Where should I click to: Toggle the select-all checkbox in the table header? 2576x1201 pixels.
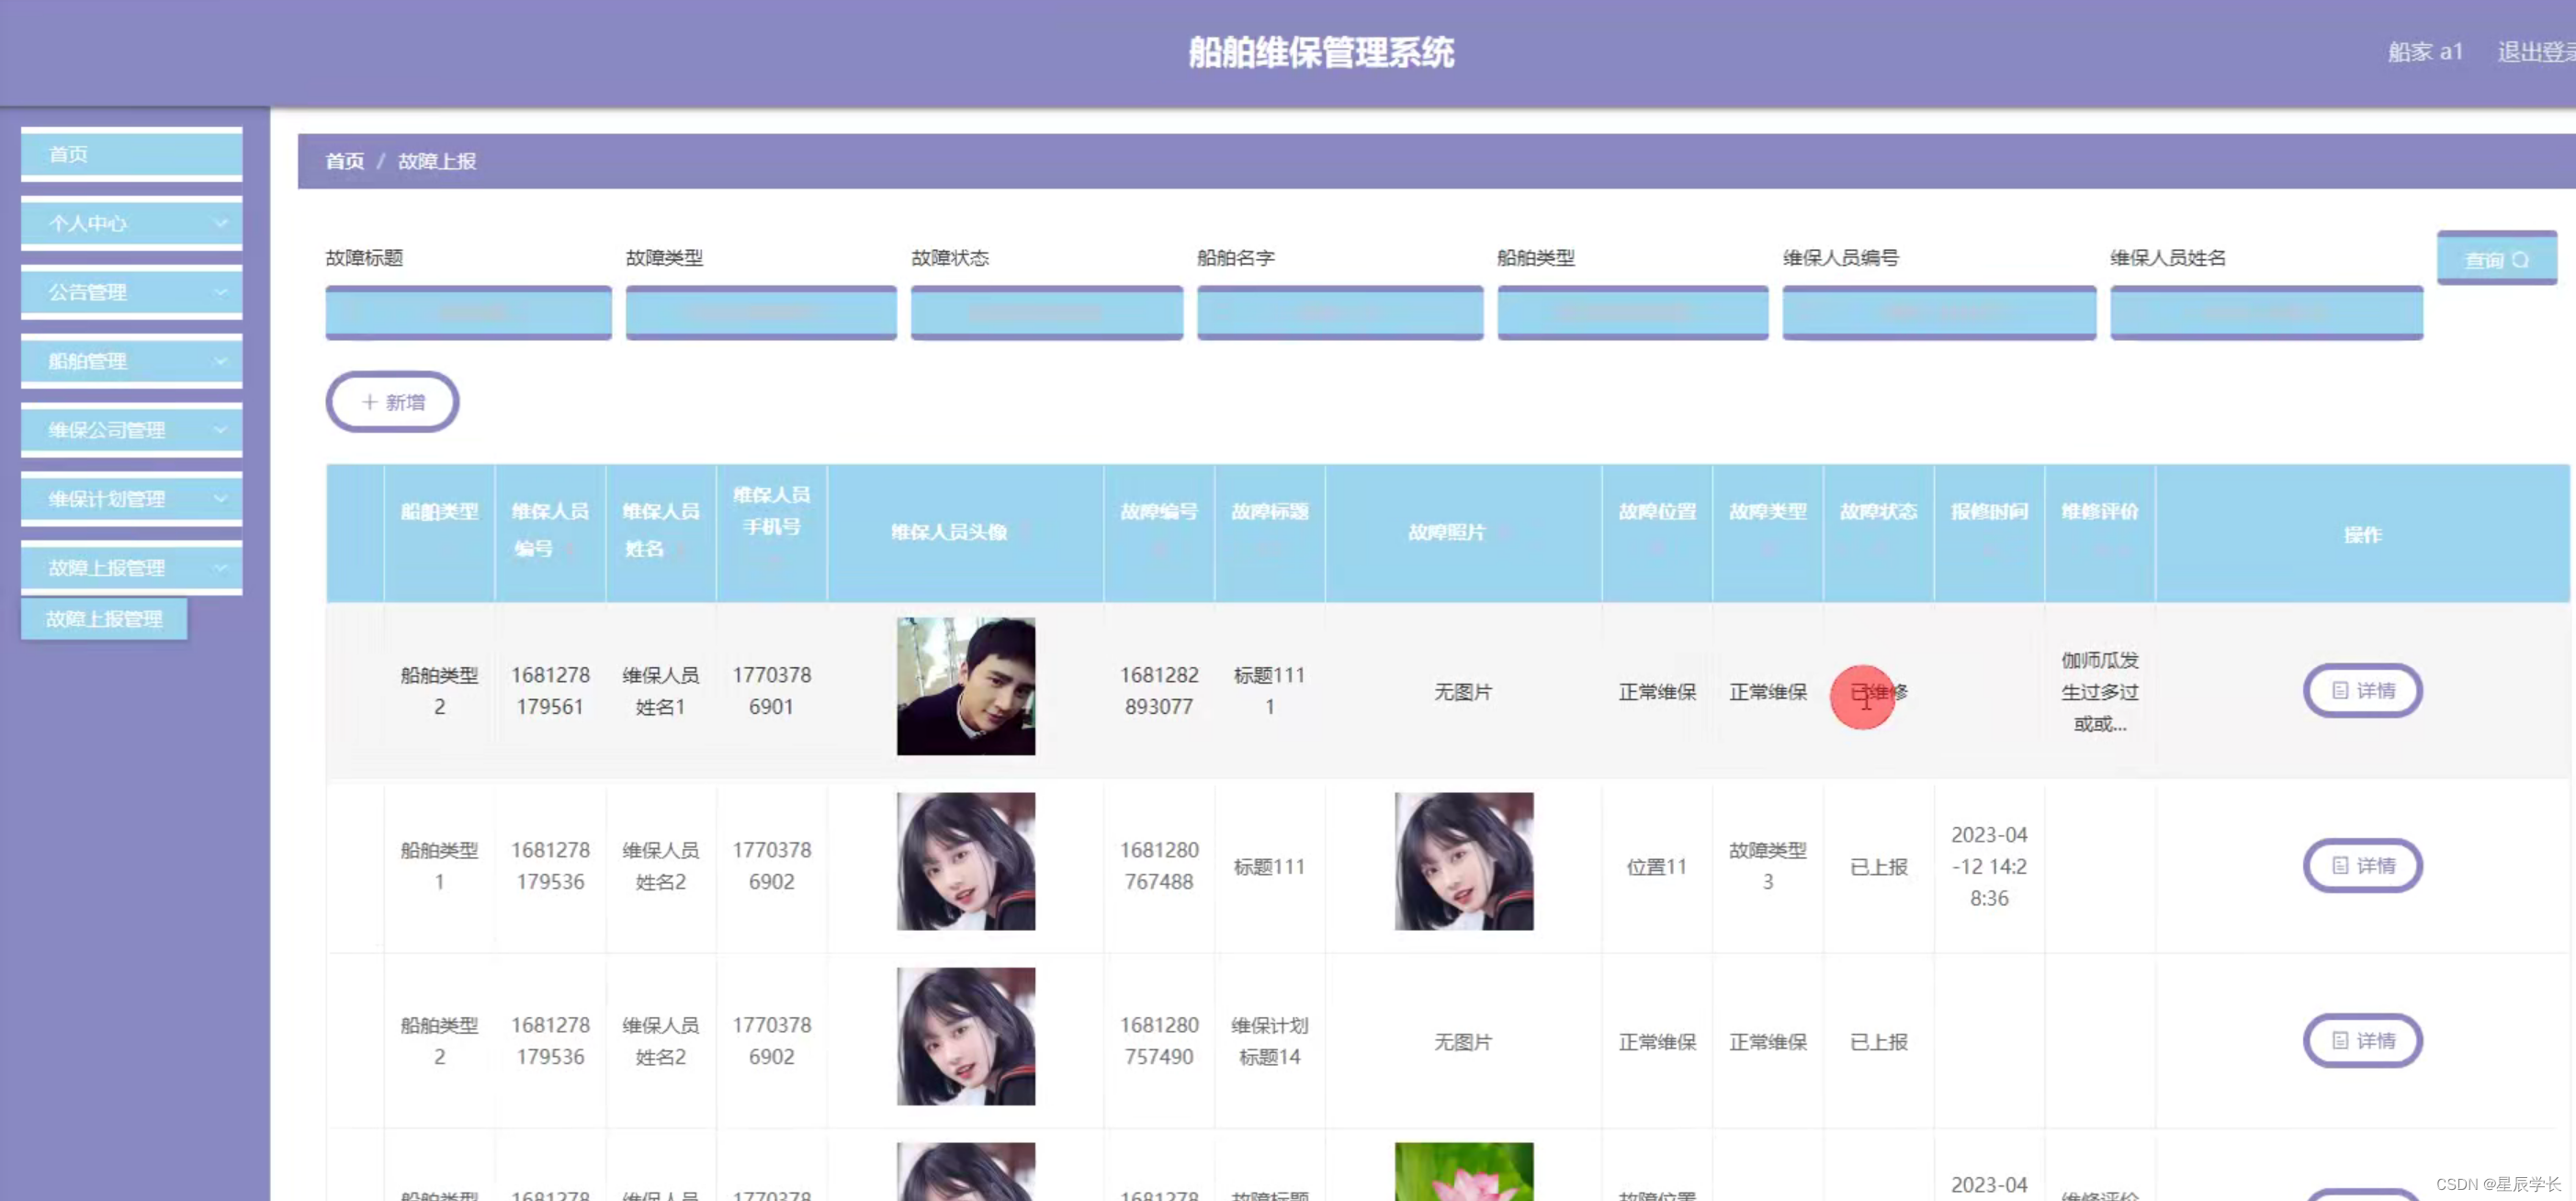(355, 533)
